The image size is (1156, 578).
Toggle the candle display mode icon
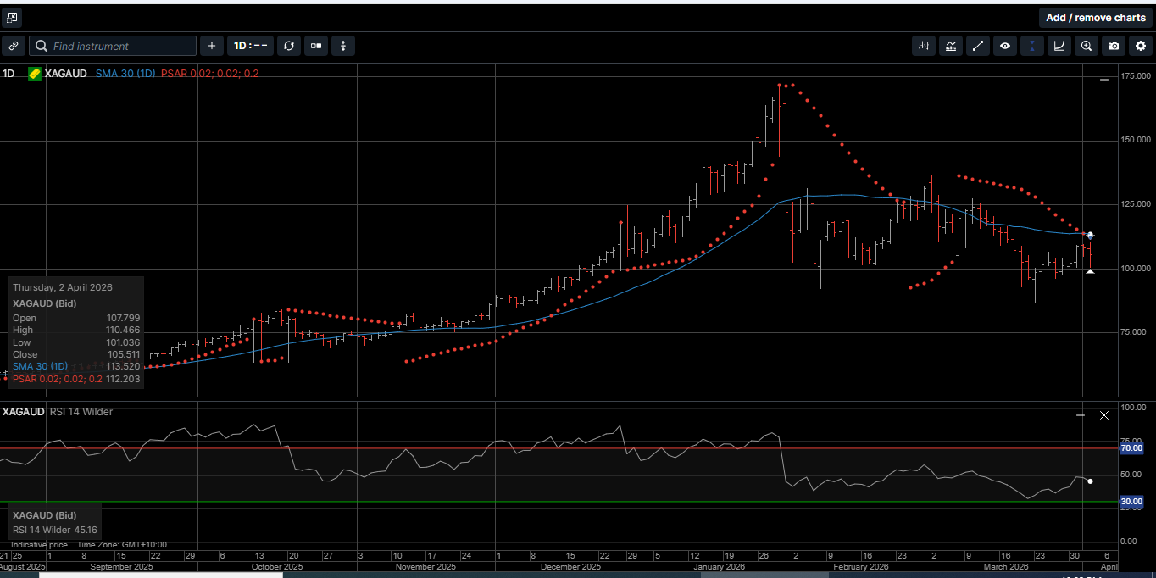315,46
